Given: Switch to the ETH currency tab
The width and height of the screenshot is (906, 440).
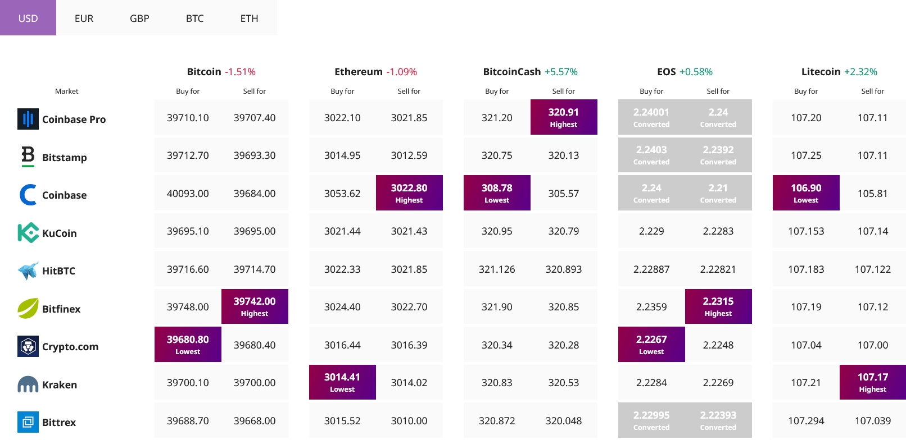Looking at the screenshot, I should [250, 18].
